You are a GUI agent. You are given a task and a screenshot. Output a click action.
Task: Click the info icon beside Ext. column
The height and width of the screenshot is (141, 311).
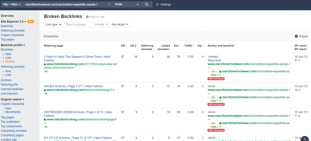(x=180, y=45)
